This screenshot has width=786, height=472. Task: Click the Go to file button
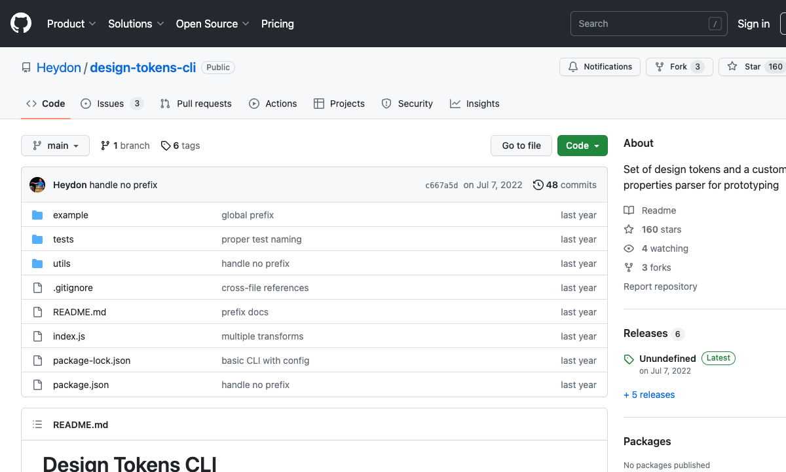[521, 146]
